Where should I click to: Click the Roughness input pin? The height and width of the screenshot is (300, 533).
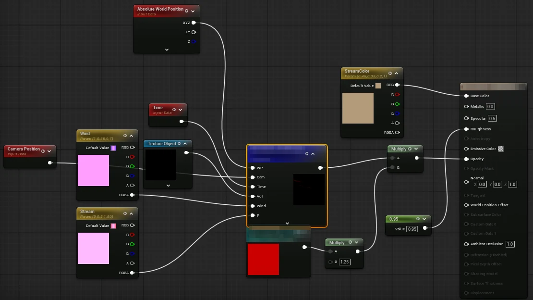click(466, 129)
